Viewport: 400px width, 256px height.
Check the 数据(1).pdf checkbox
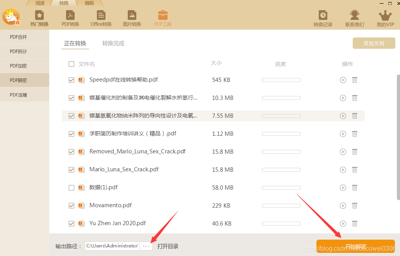point(71,188)
